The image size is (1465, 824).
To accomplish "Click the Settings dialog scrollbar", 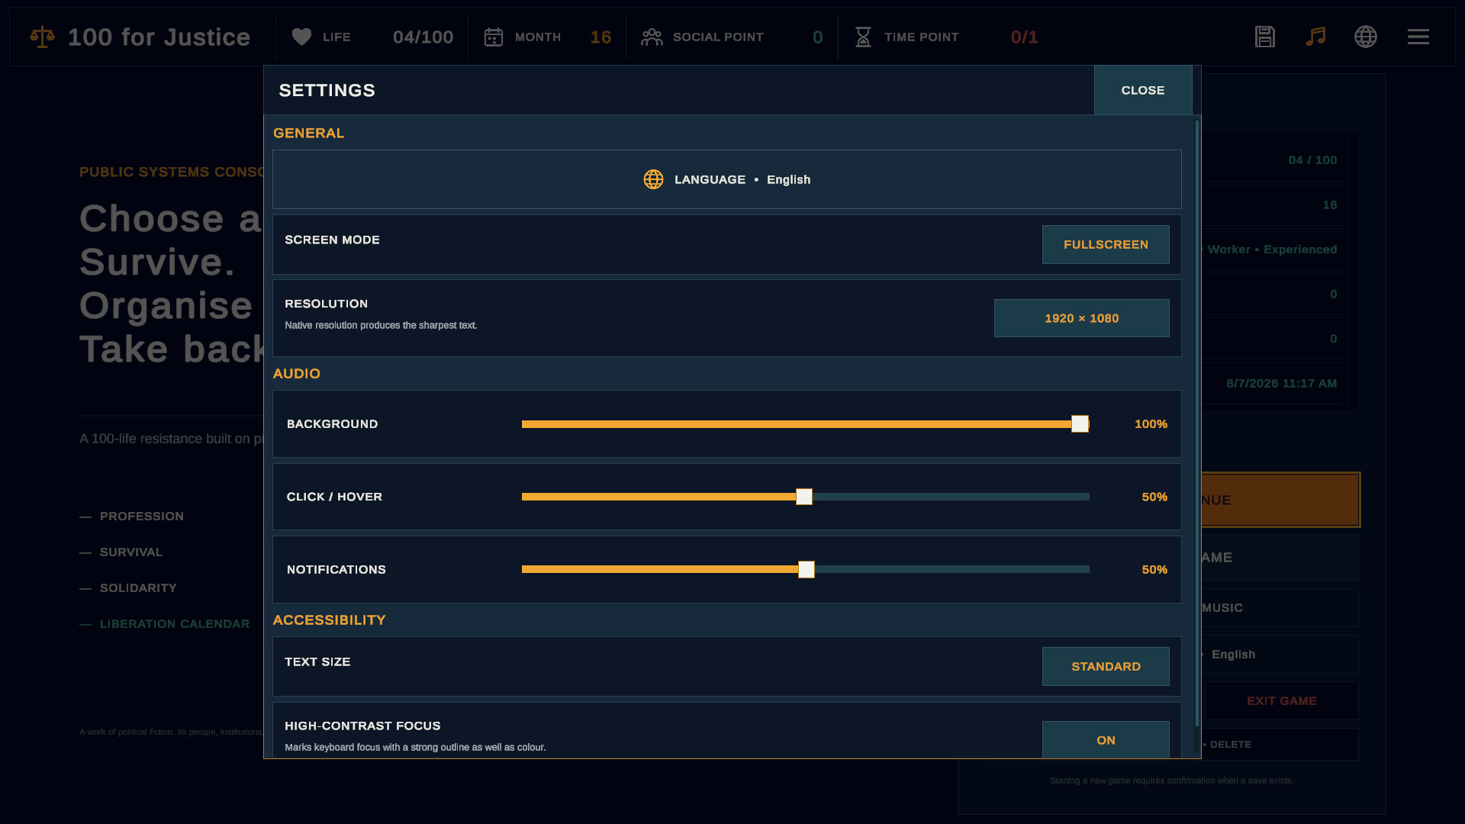I will click(x=1197, y=423).
